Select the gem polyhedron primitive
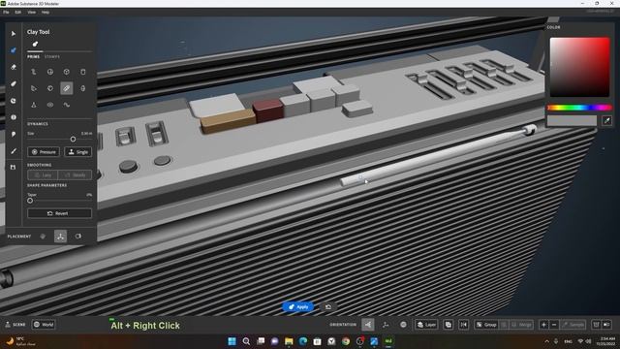The width and height of the screenshot is (620, 349). pos(50,88)
